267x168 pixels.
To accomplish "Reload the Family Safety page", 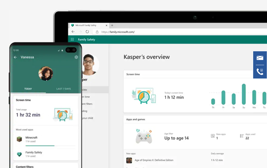I will [x=87, y=32].
